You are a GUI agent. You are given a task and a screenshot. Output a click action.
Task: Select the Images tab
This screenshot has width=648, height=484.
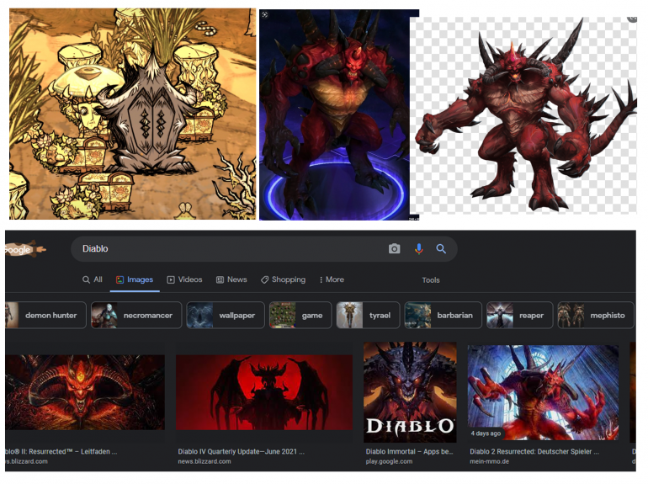[x=135, y=279]
